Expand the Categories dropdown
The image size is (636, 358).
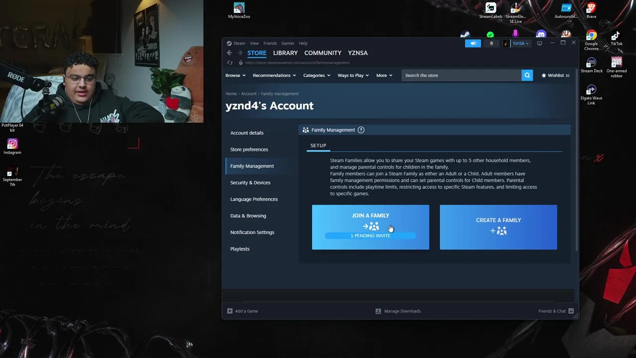pos(317,75)
